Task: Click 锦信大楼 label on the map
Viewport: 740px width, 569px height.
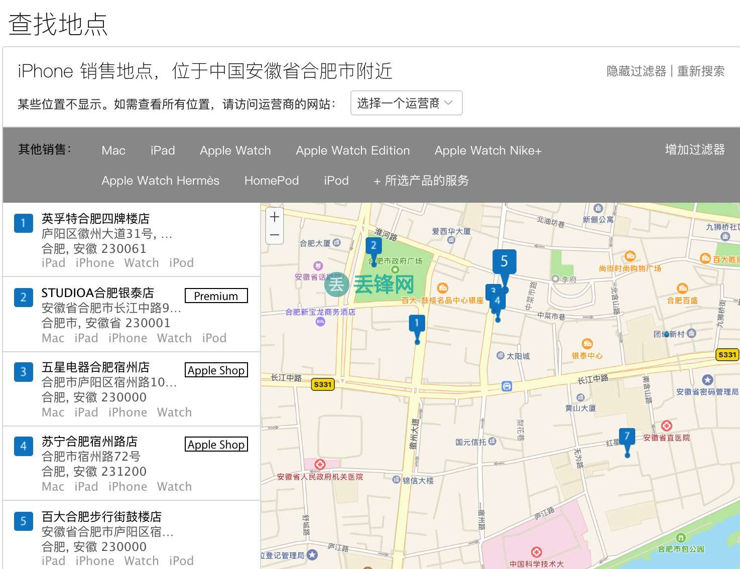Action: click(418, 481)
